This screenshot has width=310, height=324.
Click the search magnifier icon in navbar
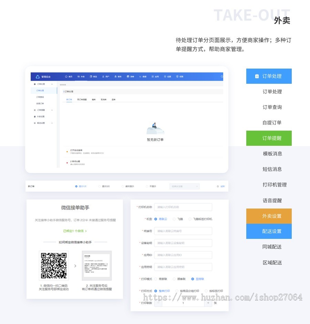[x=222, y=77]
